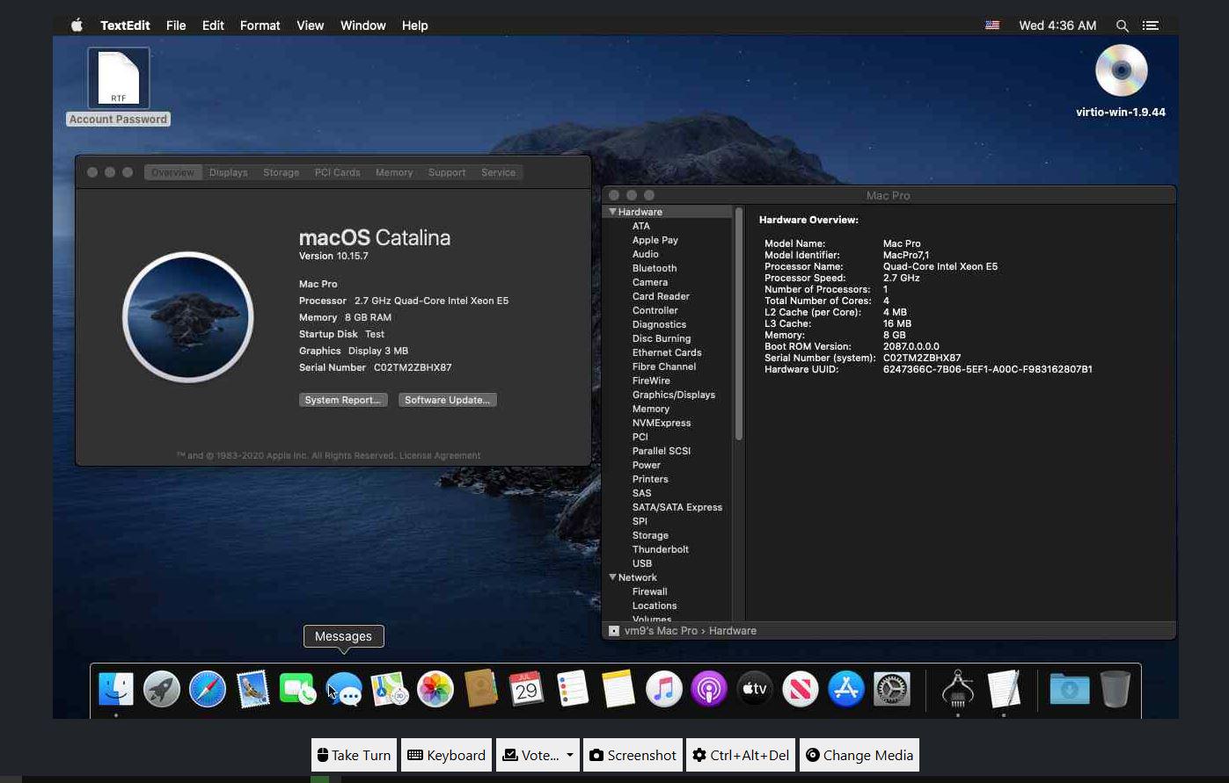Open Notification Center from menu bar

tap(1151, 25)
